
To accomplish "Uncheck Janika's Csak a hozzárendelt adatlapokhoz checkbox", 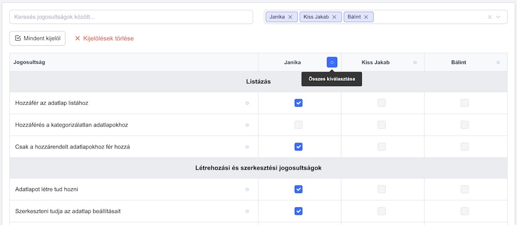I will coord(298,147).
